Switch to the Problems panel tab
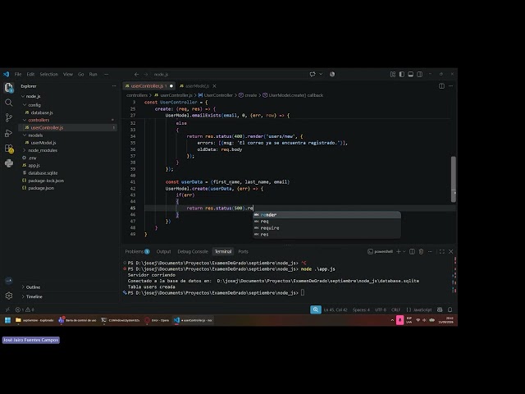The image size is (525, 394). coord(137,251)
